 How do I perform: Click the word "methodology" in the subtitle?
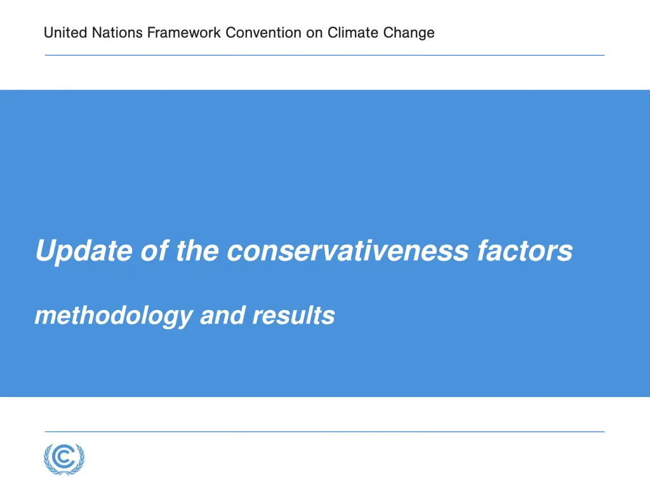click(x=112, y=315)
